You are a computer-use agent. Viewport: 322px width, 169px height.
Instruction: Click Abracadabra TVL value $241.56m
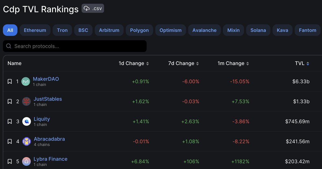298,142
